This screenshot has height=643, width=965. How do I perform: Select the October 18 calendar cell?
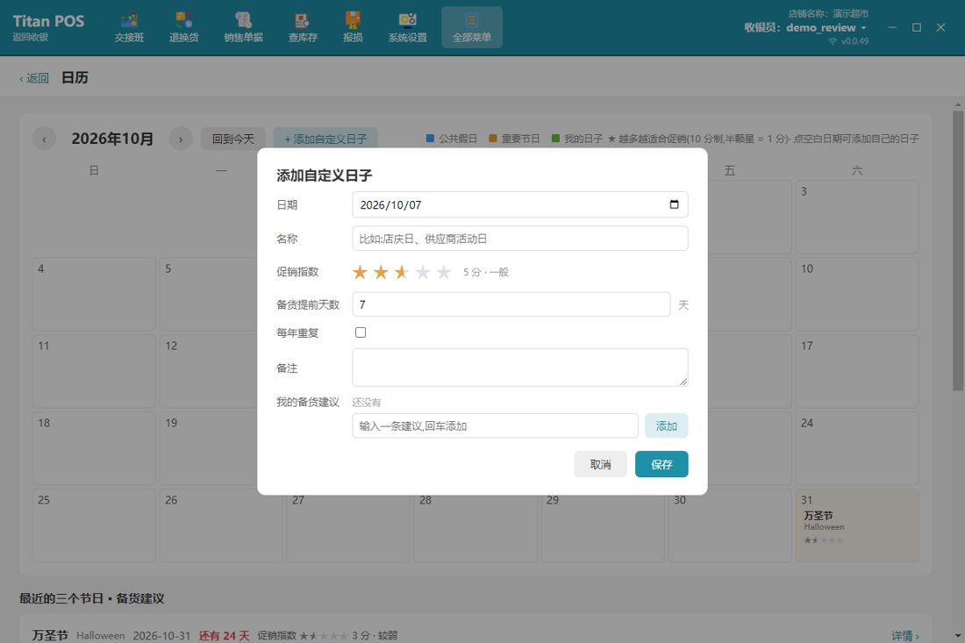tap(94, 448)
